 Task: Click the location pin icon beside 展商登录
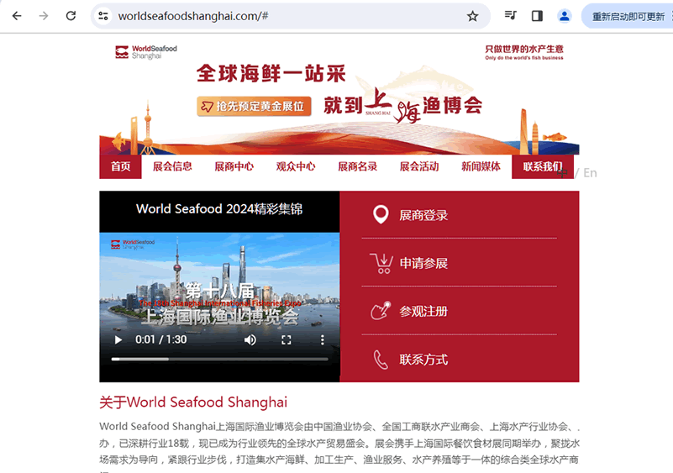tap(381, 214)
